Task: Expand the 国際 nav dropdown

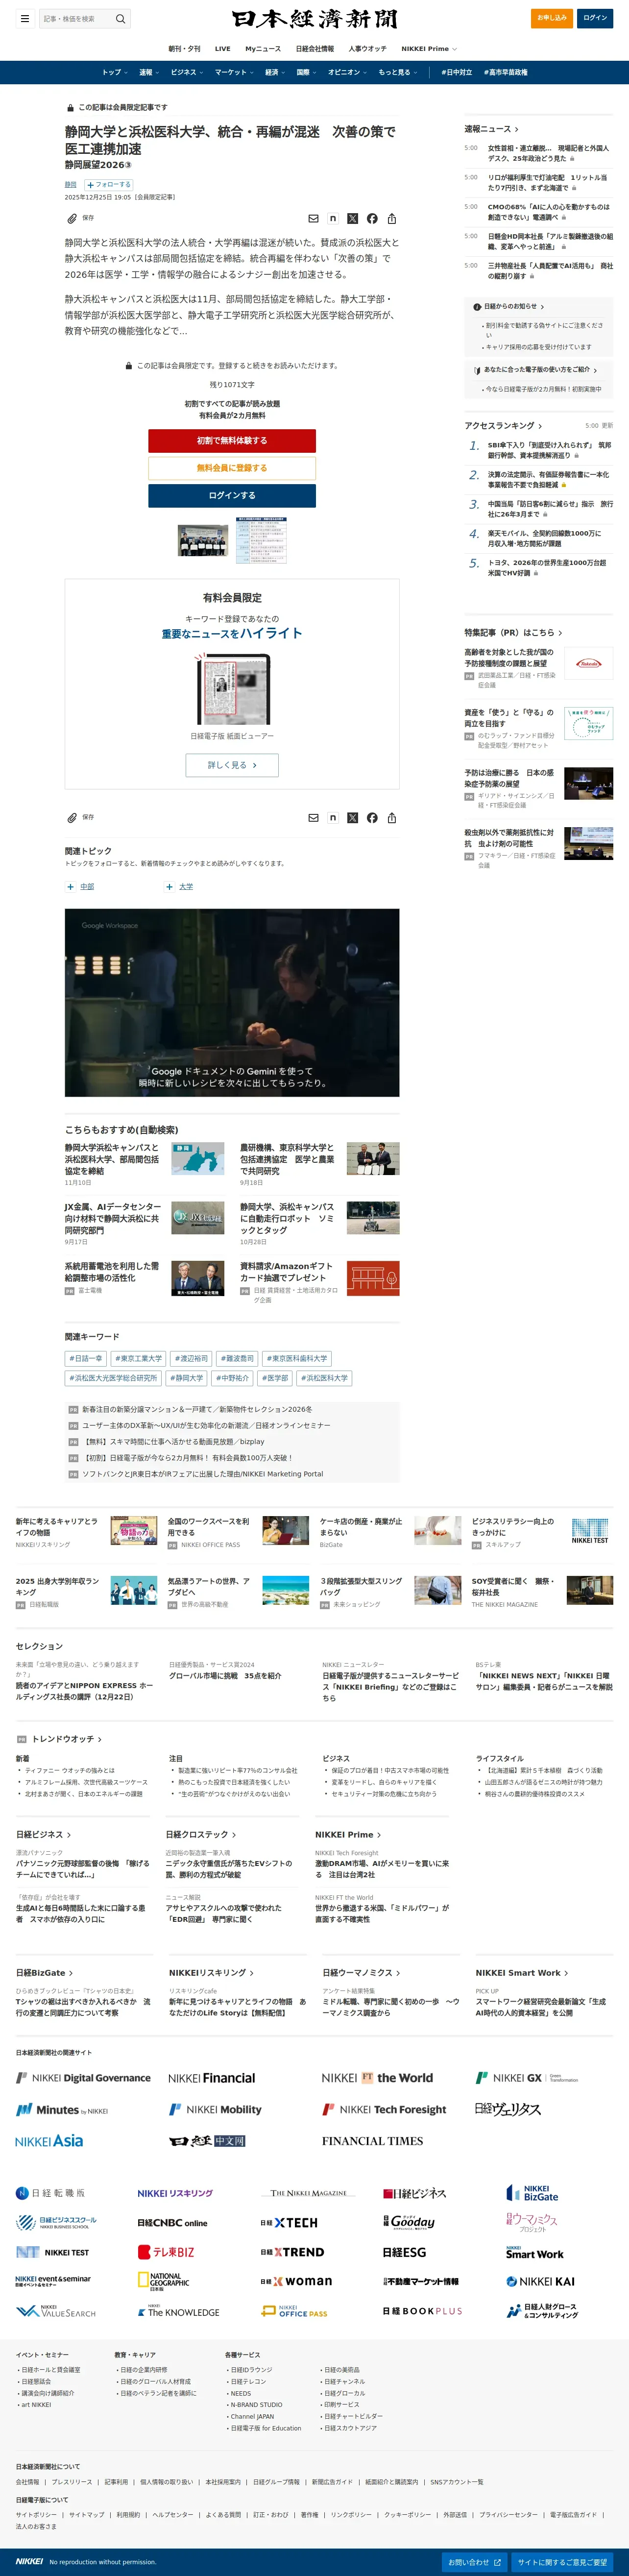Action: click(x=305, y=72)
